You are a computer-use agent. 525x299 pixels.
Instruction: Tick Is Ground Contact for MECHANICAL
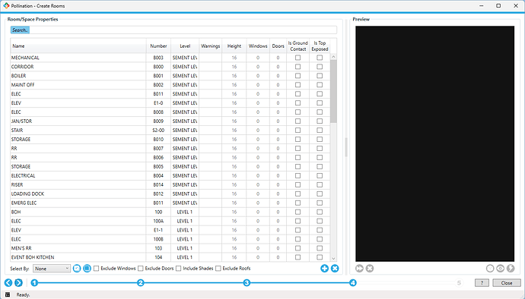297,58
